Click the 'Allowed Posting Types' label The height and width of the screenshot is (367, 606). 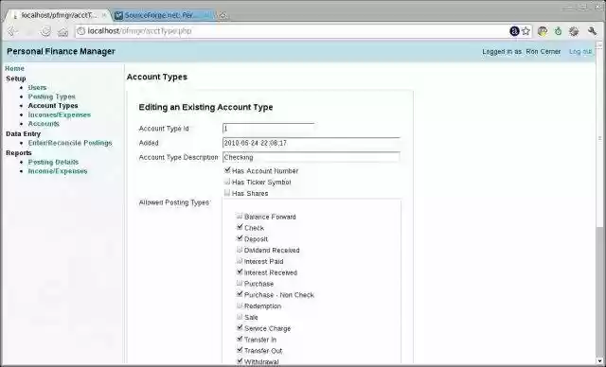pyautogui.click(x=174, y=202)
